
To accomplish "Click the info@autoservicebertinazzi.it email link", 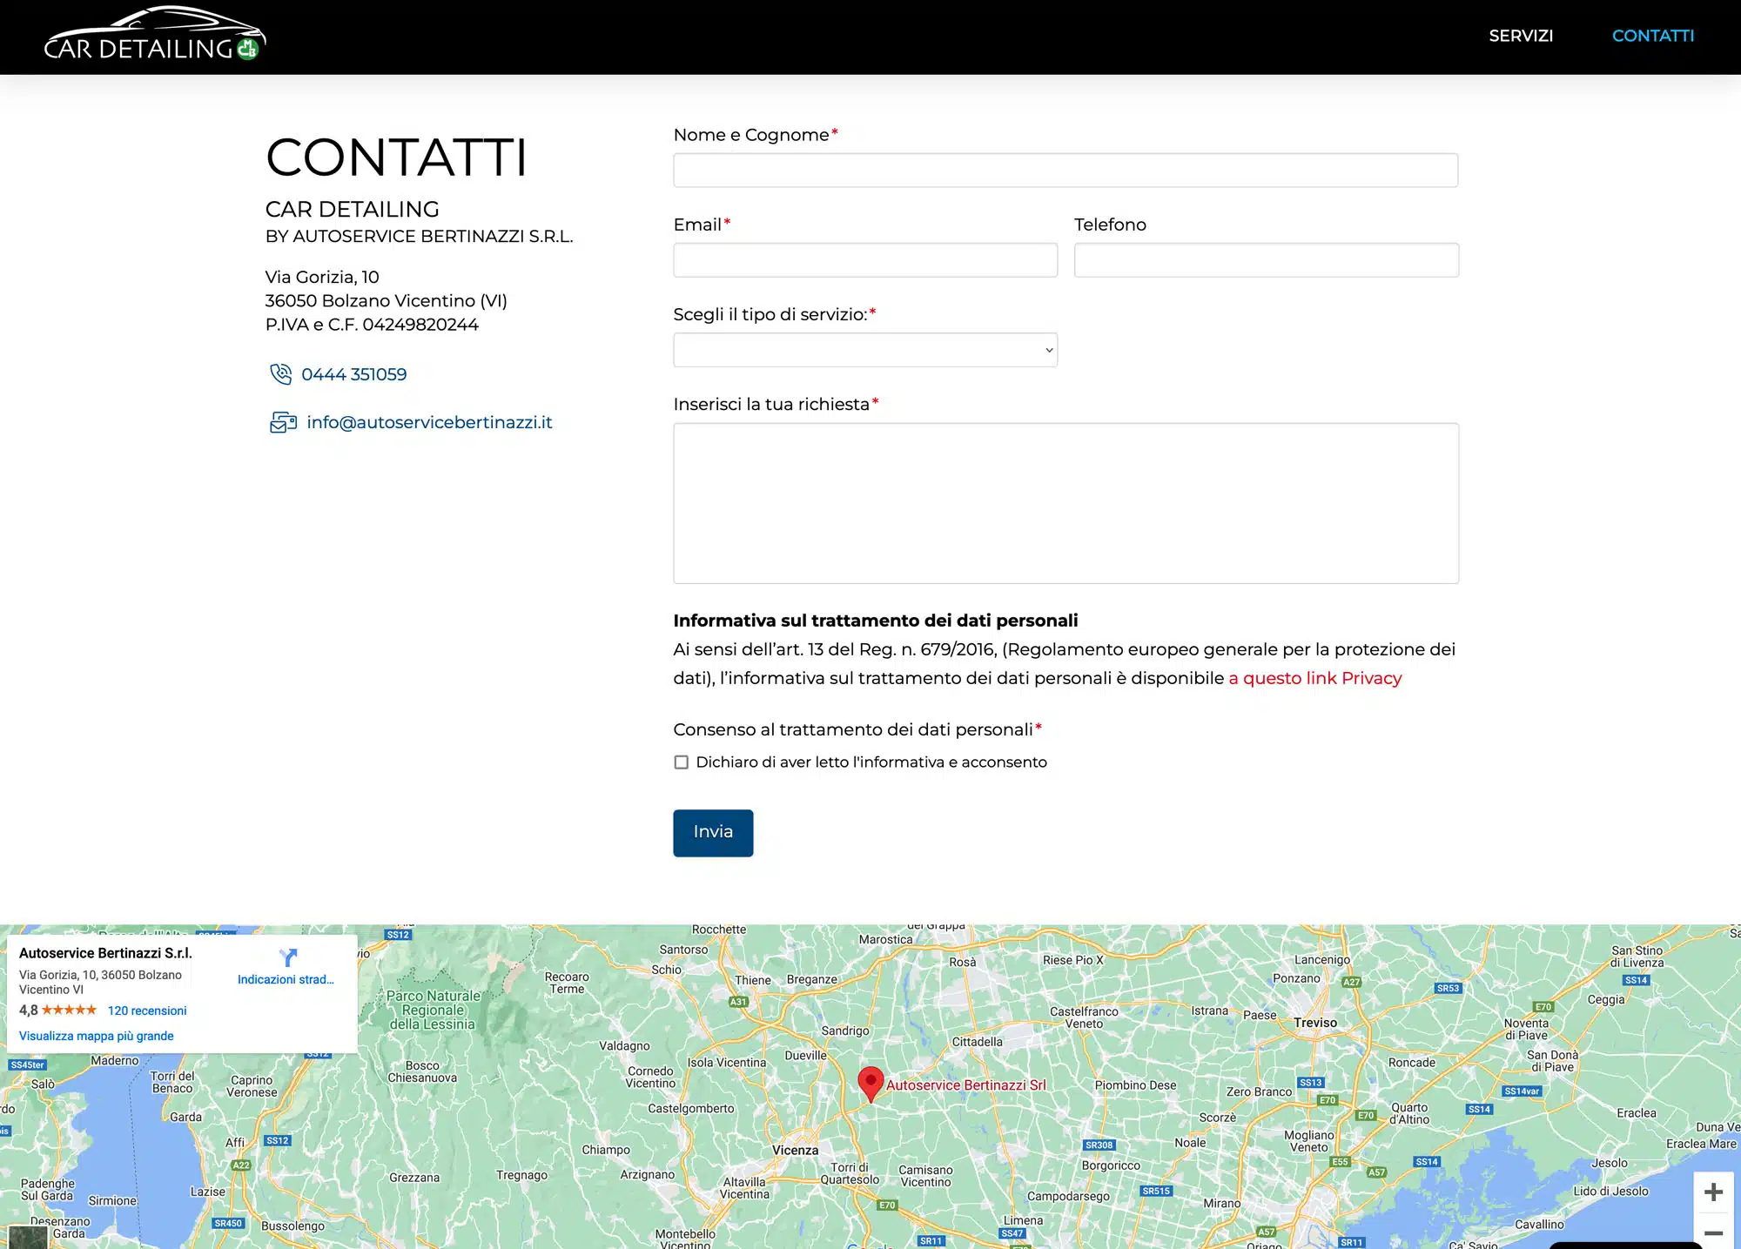I will [429, 422].
